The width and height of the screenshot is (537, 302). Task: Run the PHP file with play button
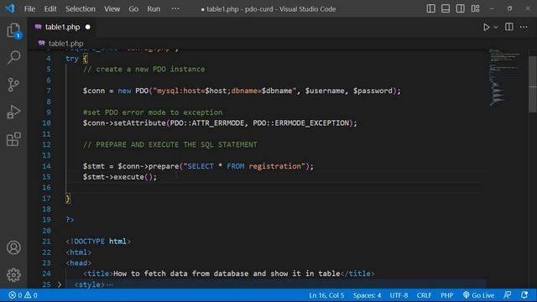(x=487, y=27)
